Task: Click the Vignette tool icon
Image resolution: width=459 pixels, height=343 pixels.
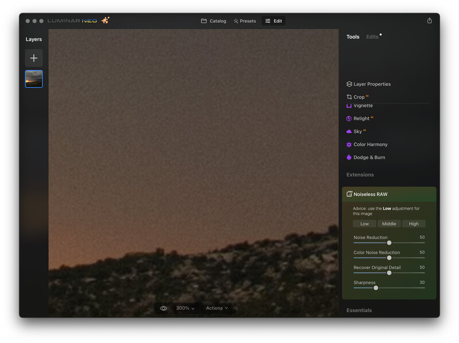Action: point(349,105)
